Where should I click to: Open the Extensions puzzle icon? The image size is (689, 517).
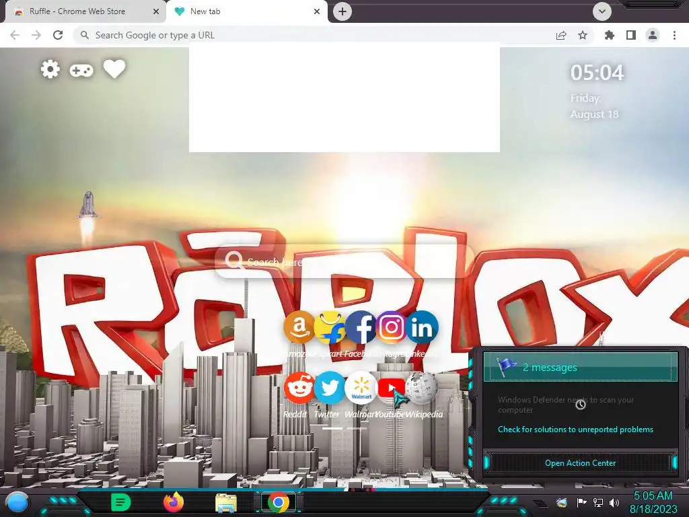click(610, 35)
